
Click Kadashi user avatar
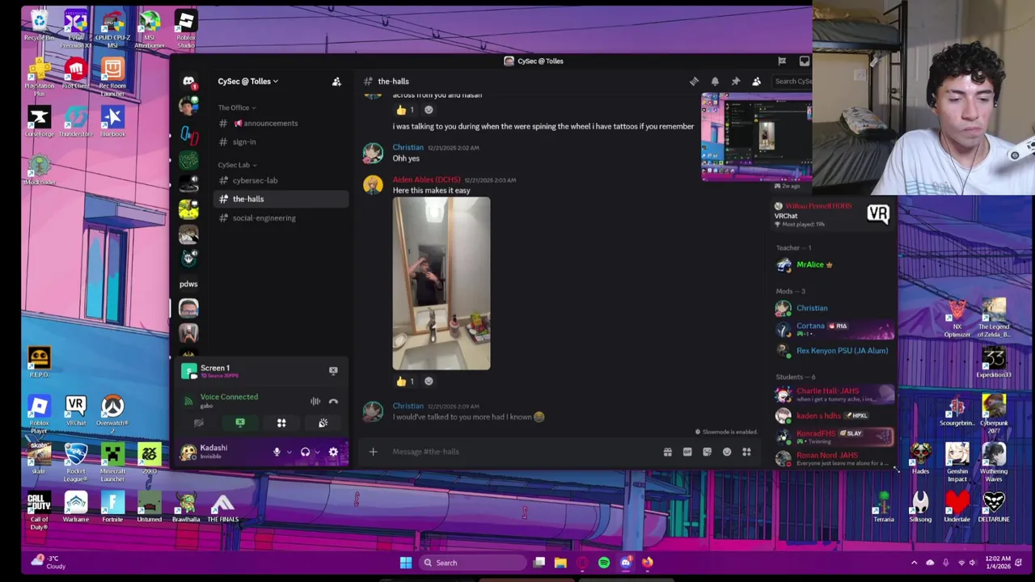click(188, 453)
